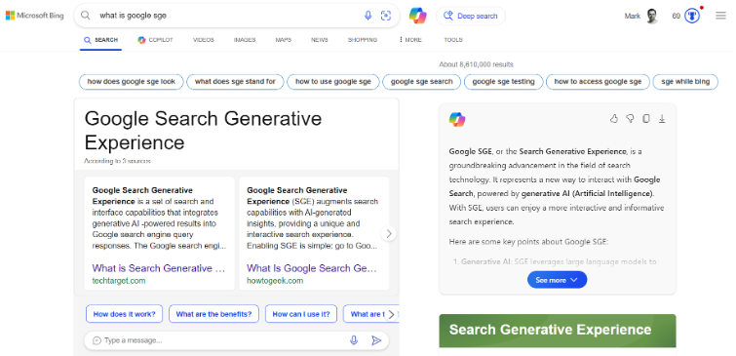736x356 pixels.
Task: Select 'google sge search' suggestion chip
Action: (421, 82)
